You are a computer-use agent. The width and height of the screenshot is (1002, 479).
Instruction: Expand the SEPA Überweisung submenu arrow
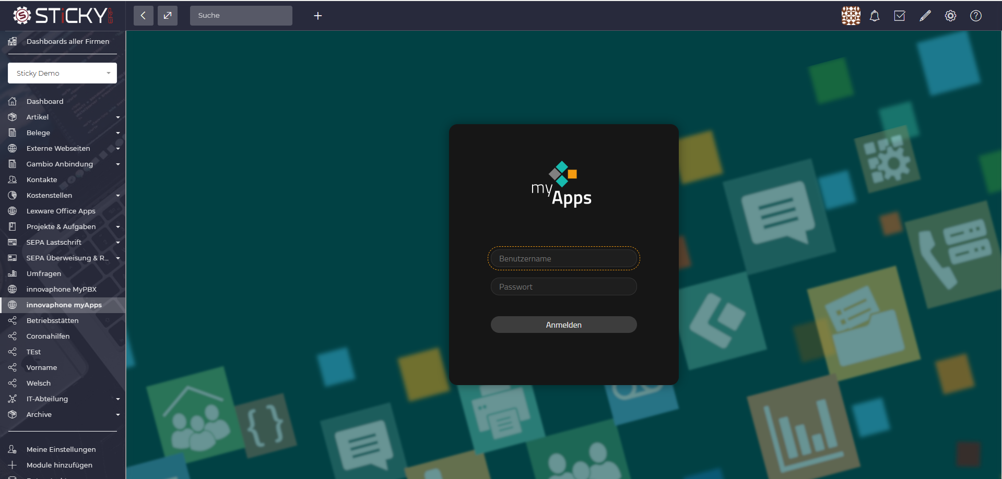[x=118, y=258]
